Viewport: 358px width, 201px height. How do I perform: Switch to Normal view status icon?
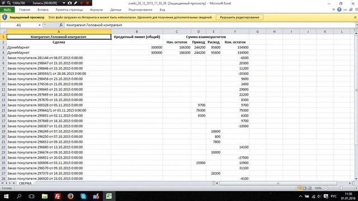[x=300, y=188]
